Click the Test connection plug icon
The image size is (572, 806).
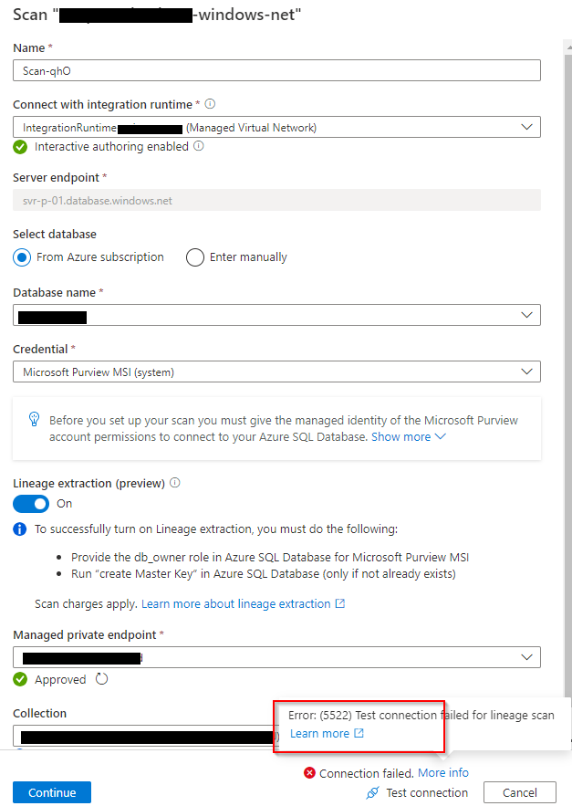pos(372,792)
